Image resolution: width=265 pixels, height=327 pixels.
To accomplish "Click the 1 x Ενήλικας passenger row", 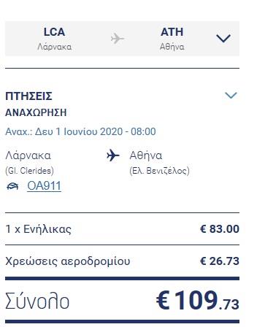I will [122, 229].
